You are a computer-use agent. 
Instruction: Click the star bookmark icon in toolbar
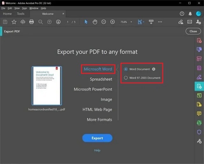pos(14,22)
